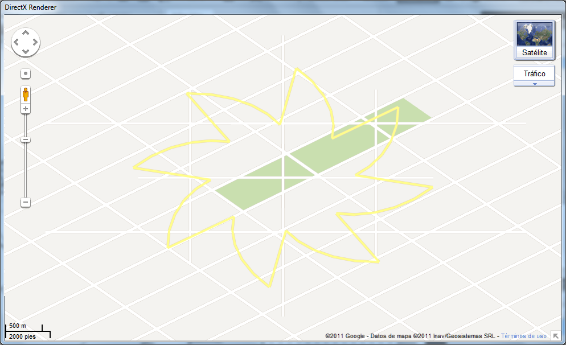Pan the map left with the left arrow
This screenshot has width=566, height=345.
[17, 43]
